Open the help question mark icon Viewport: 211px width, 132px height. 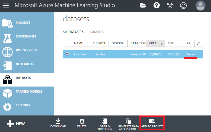pos(157,6)
